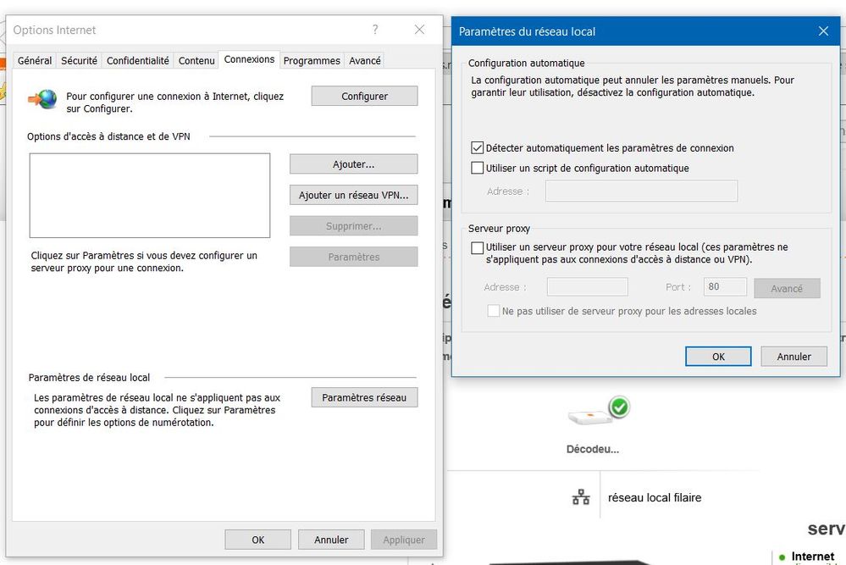The image size is (846, 565).
Task: Click the empty VPN connections list box
Action: (x=149, y=196)
